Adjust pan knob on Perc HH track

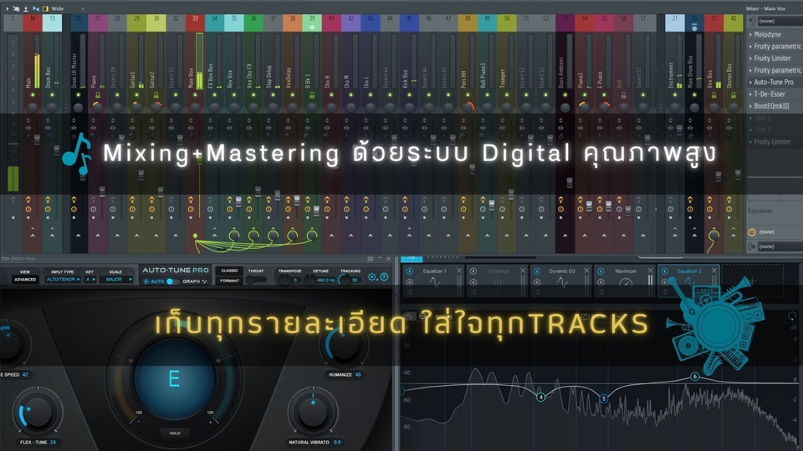coord(468,108)
